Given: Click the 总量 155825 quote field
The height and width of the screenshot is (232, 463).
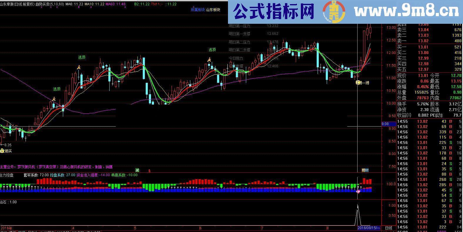Looking at the screenshot, I should (413, 93).
